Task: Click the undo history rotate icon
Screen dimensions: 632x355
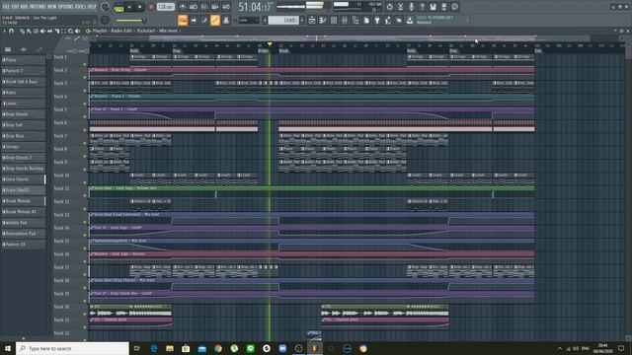Action: click(389, 7)
